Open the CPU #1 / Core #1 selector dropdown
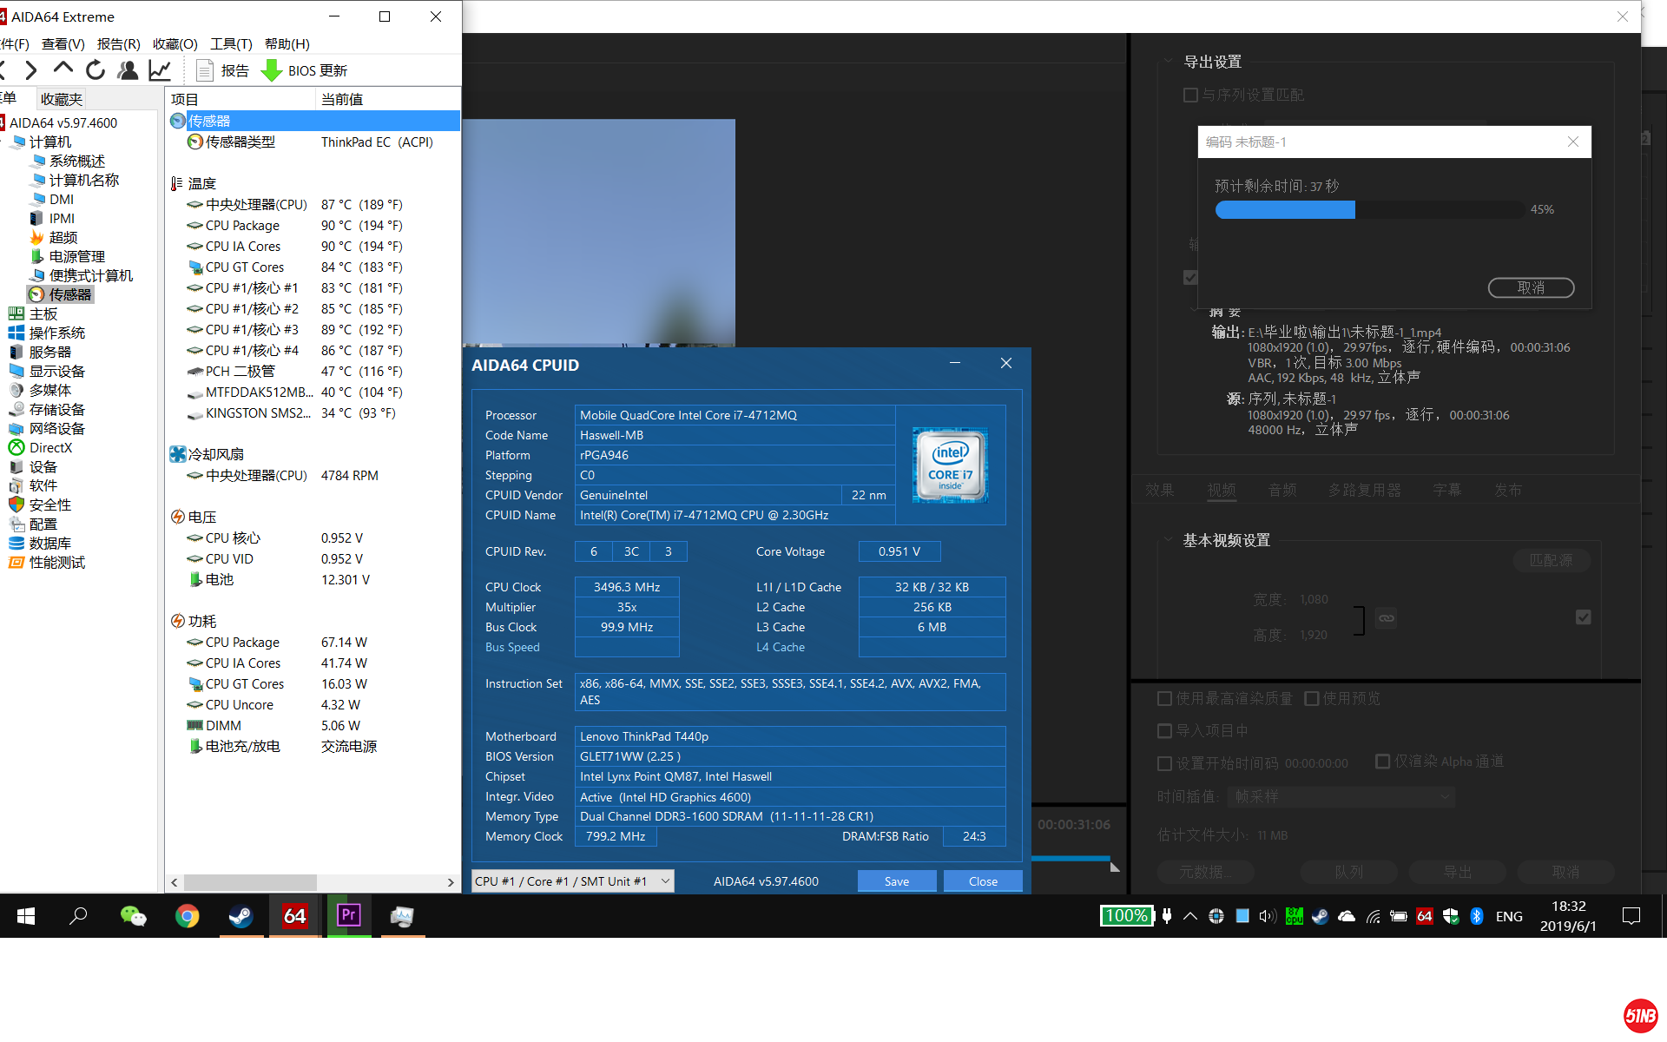The height and width of the screenshot is (1042, 1667). pyautogui.click(x=573, y=881)
